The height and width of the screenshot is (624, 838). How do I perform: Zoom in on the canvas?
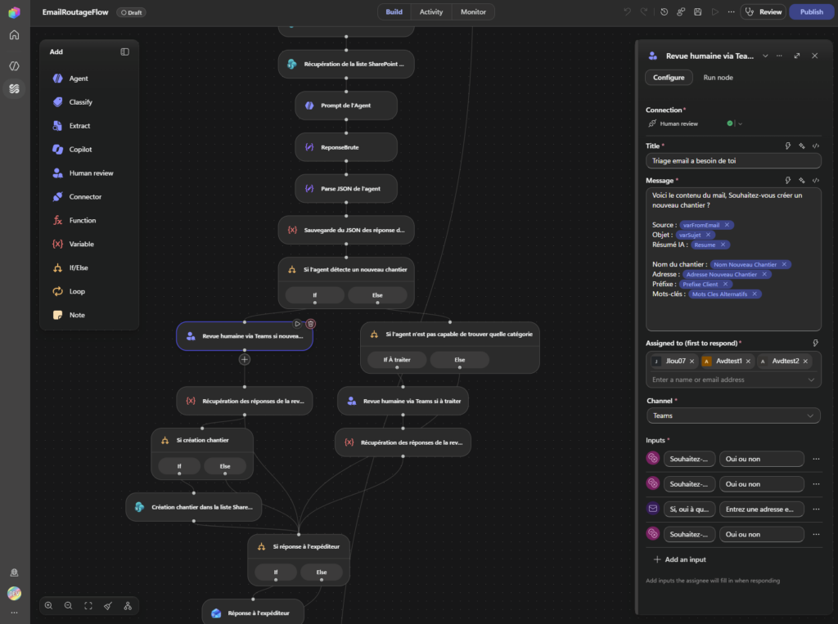48,606
